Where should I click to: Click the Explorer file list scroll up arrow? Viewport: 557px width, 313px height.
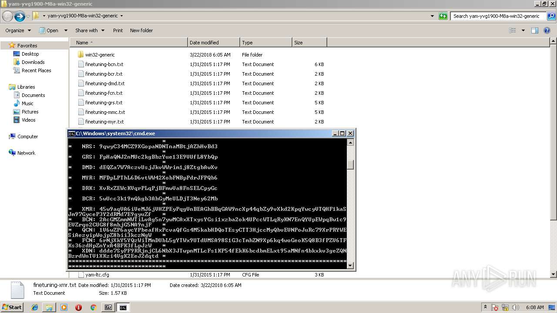point(554,42)
